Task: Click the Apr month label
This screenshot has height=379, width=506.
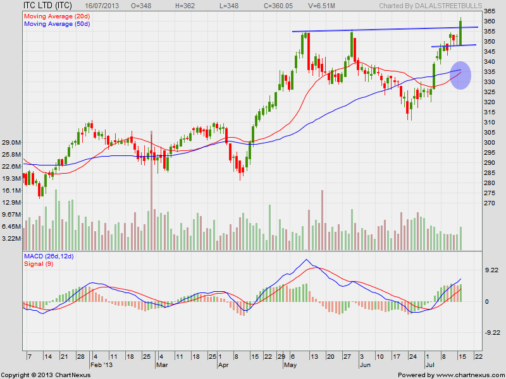Action: coord(223,365)
